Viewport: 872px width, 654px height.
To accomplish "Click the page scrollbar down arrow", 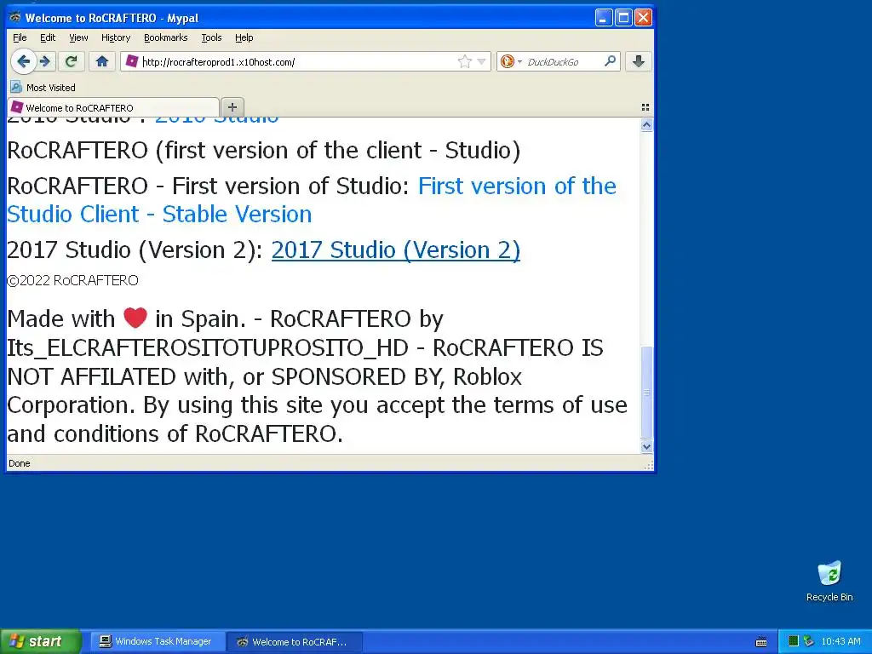I will click(646, 446).
